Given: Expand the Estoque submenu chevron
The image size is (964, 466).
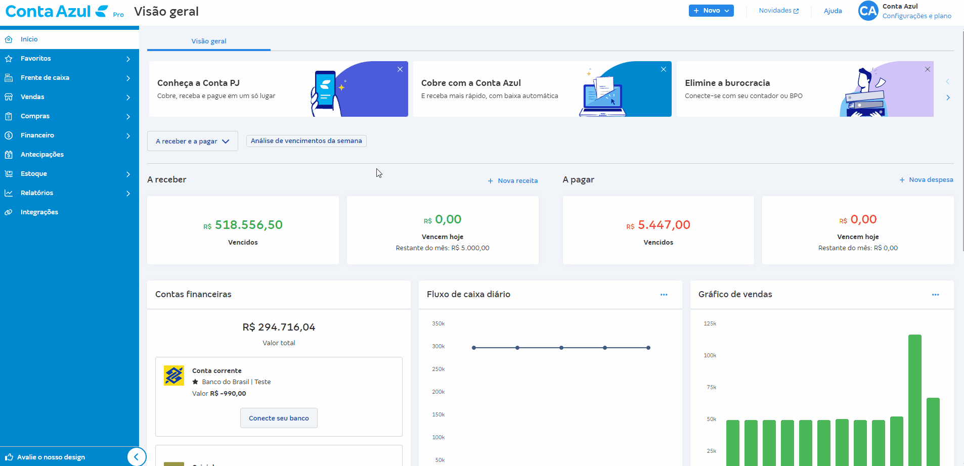Looking at the screenshot, I should pos(128,174).
